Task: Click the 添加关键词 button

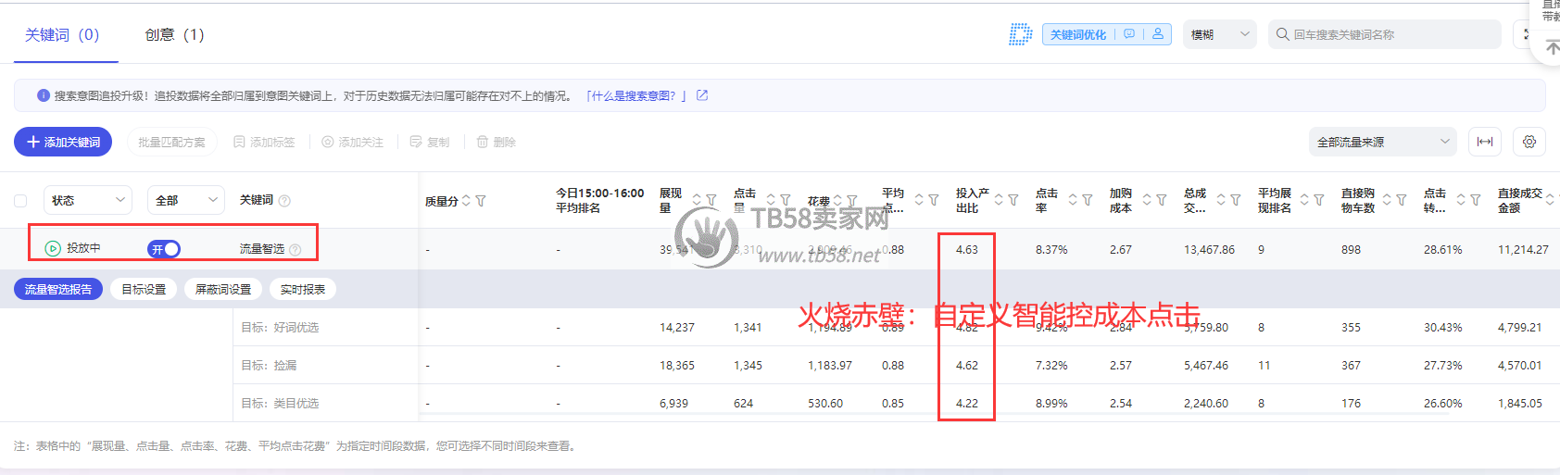Action: click(x=63, y=142)
